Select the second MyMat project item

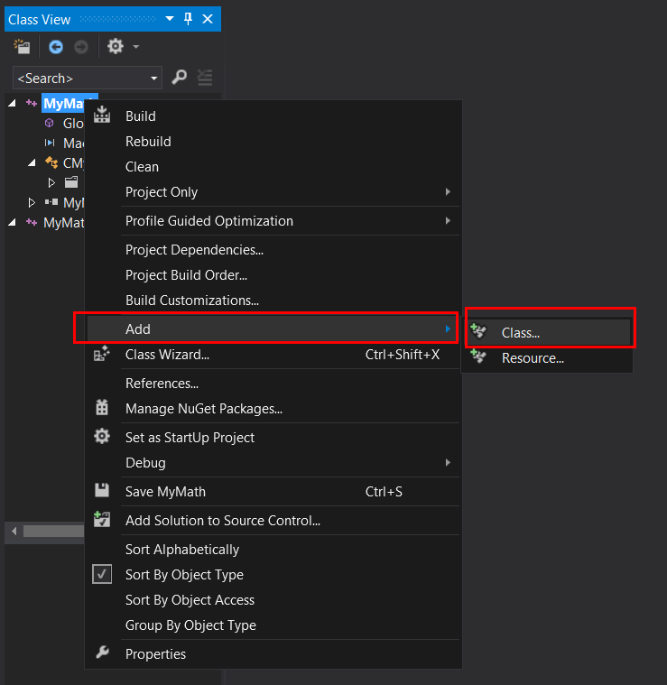(63, 222)
